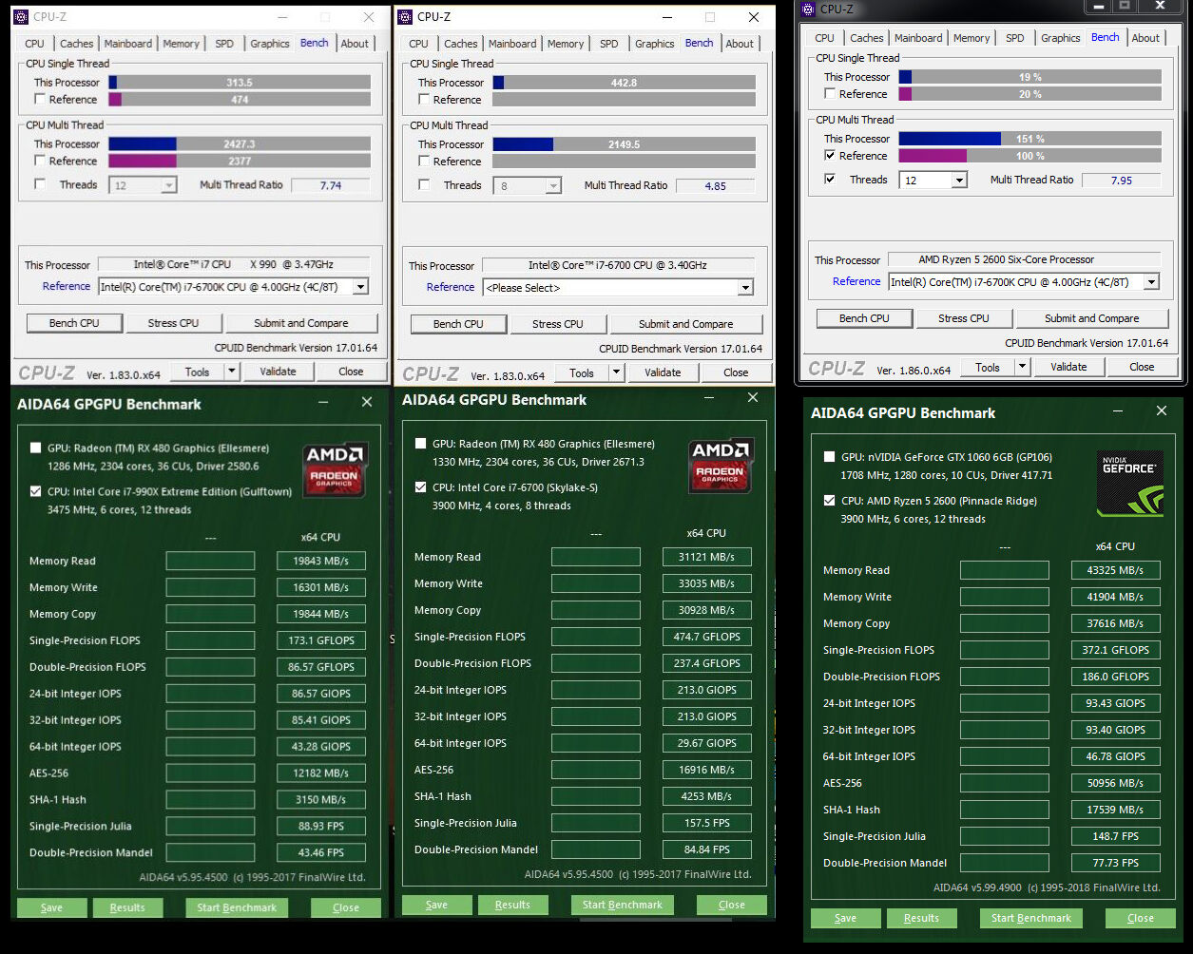Open Graphics tab in right CPU-Z

point(1061,38)
